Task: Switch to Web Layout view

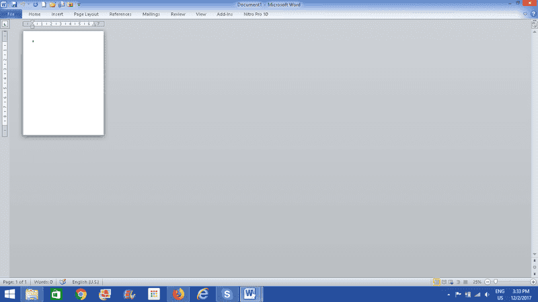Action: point(451,282)
